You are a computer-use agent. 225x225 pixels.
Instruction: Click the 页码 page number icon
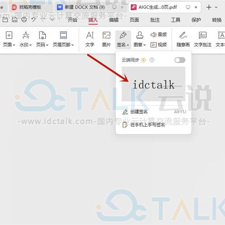42,35
